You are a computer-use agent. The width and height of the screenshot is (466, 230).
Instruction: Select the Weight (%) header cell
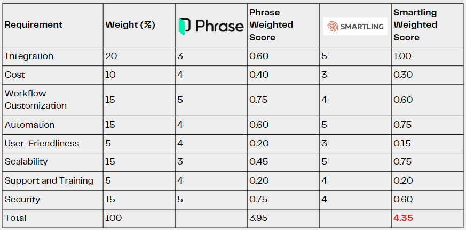(130, 25)
